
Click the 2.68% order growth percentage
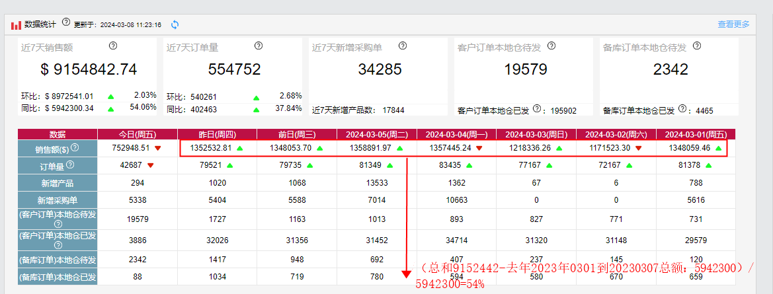pyautogui.click(x=291, y=96)
